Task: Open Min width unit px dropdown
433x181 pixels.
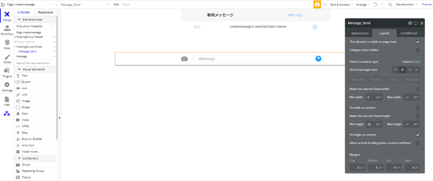Action: click(x=379, y=97)
